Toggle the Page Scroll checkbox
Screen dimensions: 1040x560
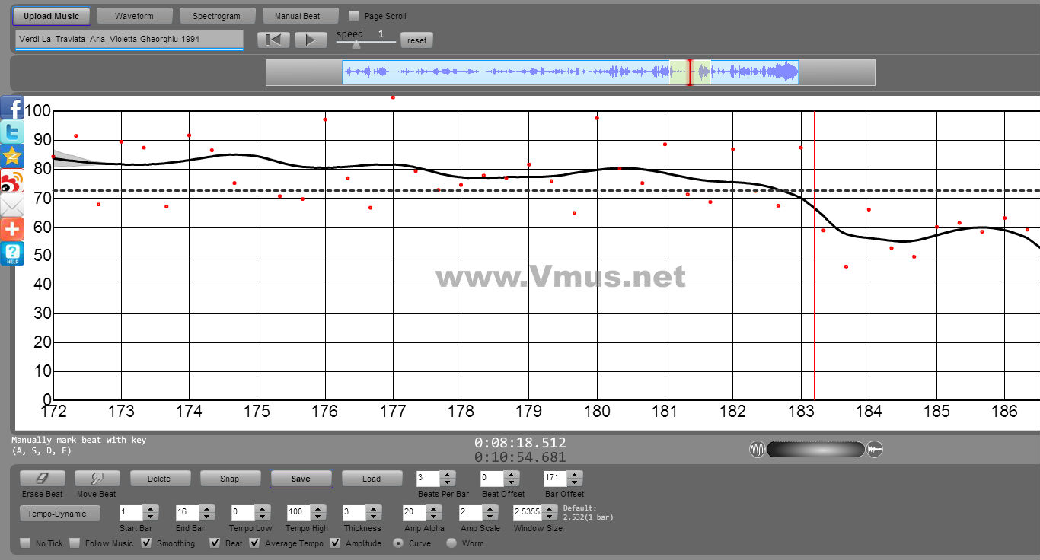[x=353, y=15]
